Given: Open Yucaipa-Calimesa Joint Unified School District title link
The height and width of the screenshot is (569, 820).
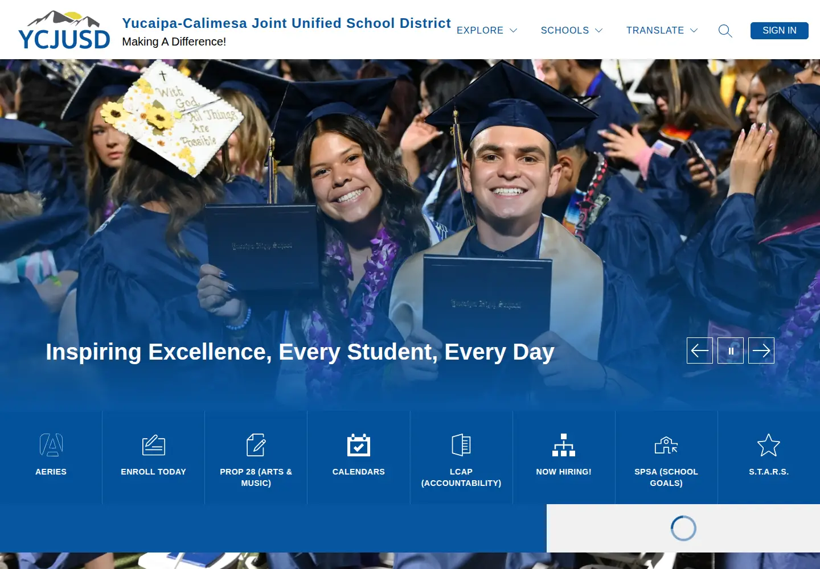Looking at the screenshot, I should [286, 23].
